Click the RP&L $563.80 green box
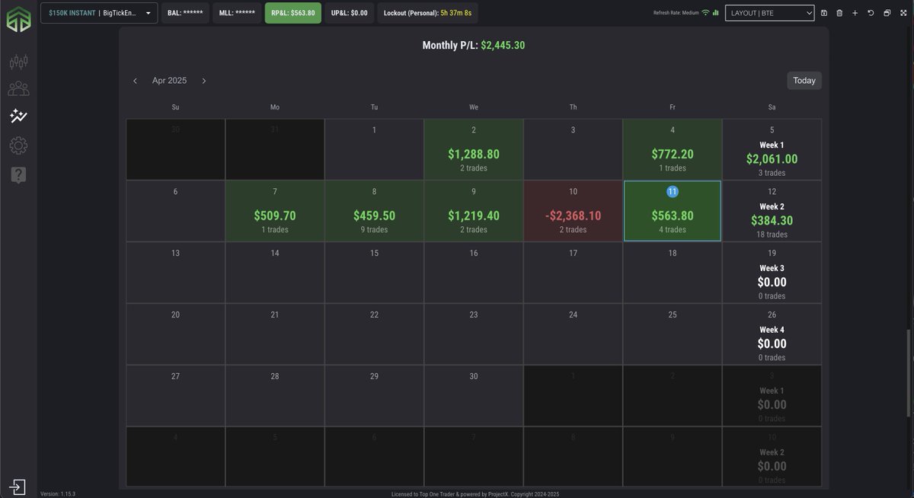This screenshot has width=914, height=498. [293, 13]
